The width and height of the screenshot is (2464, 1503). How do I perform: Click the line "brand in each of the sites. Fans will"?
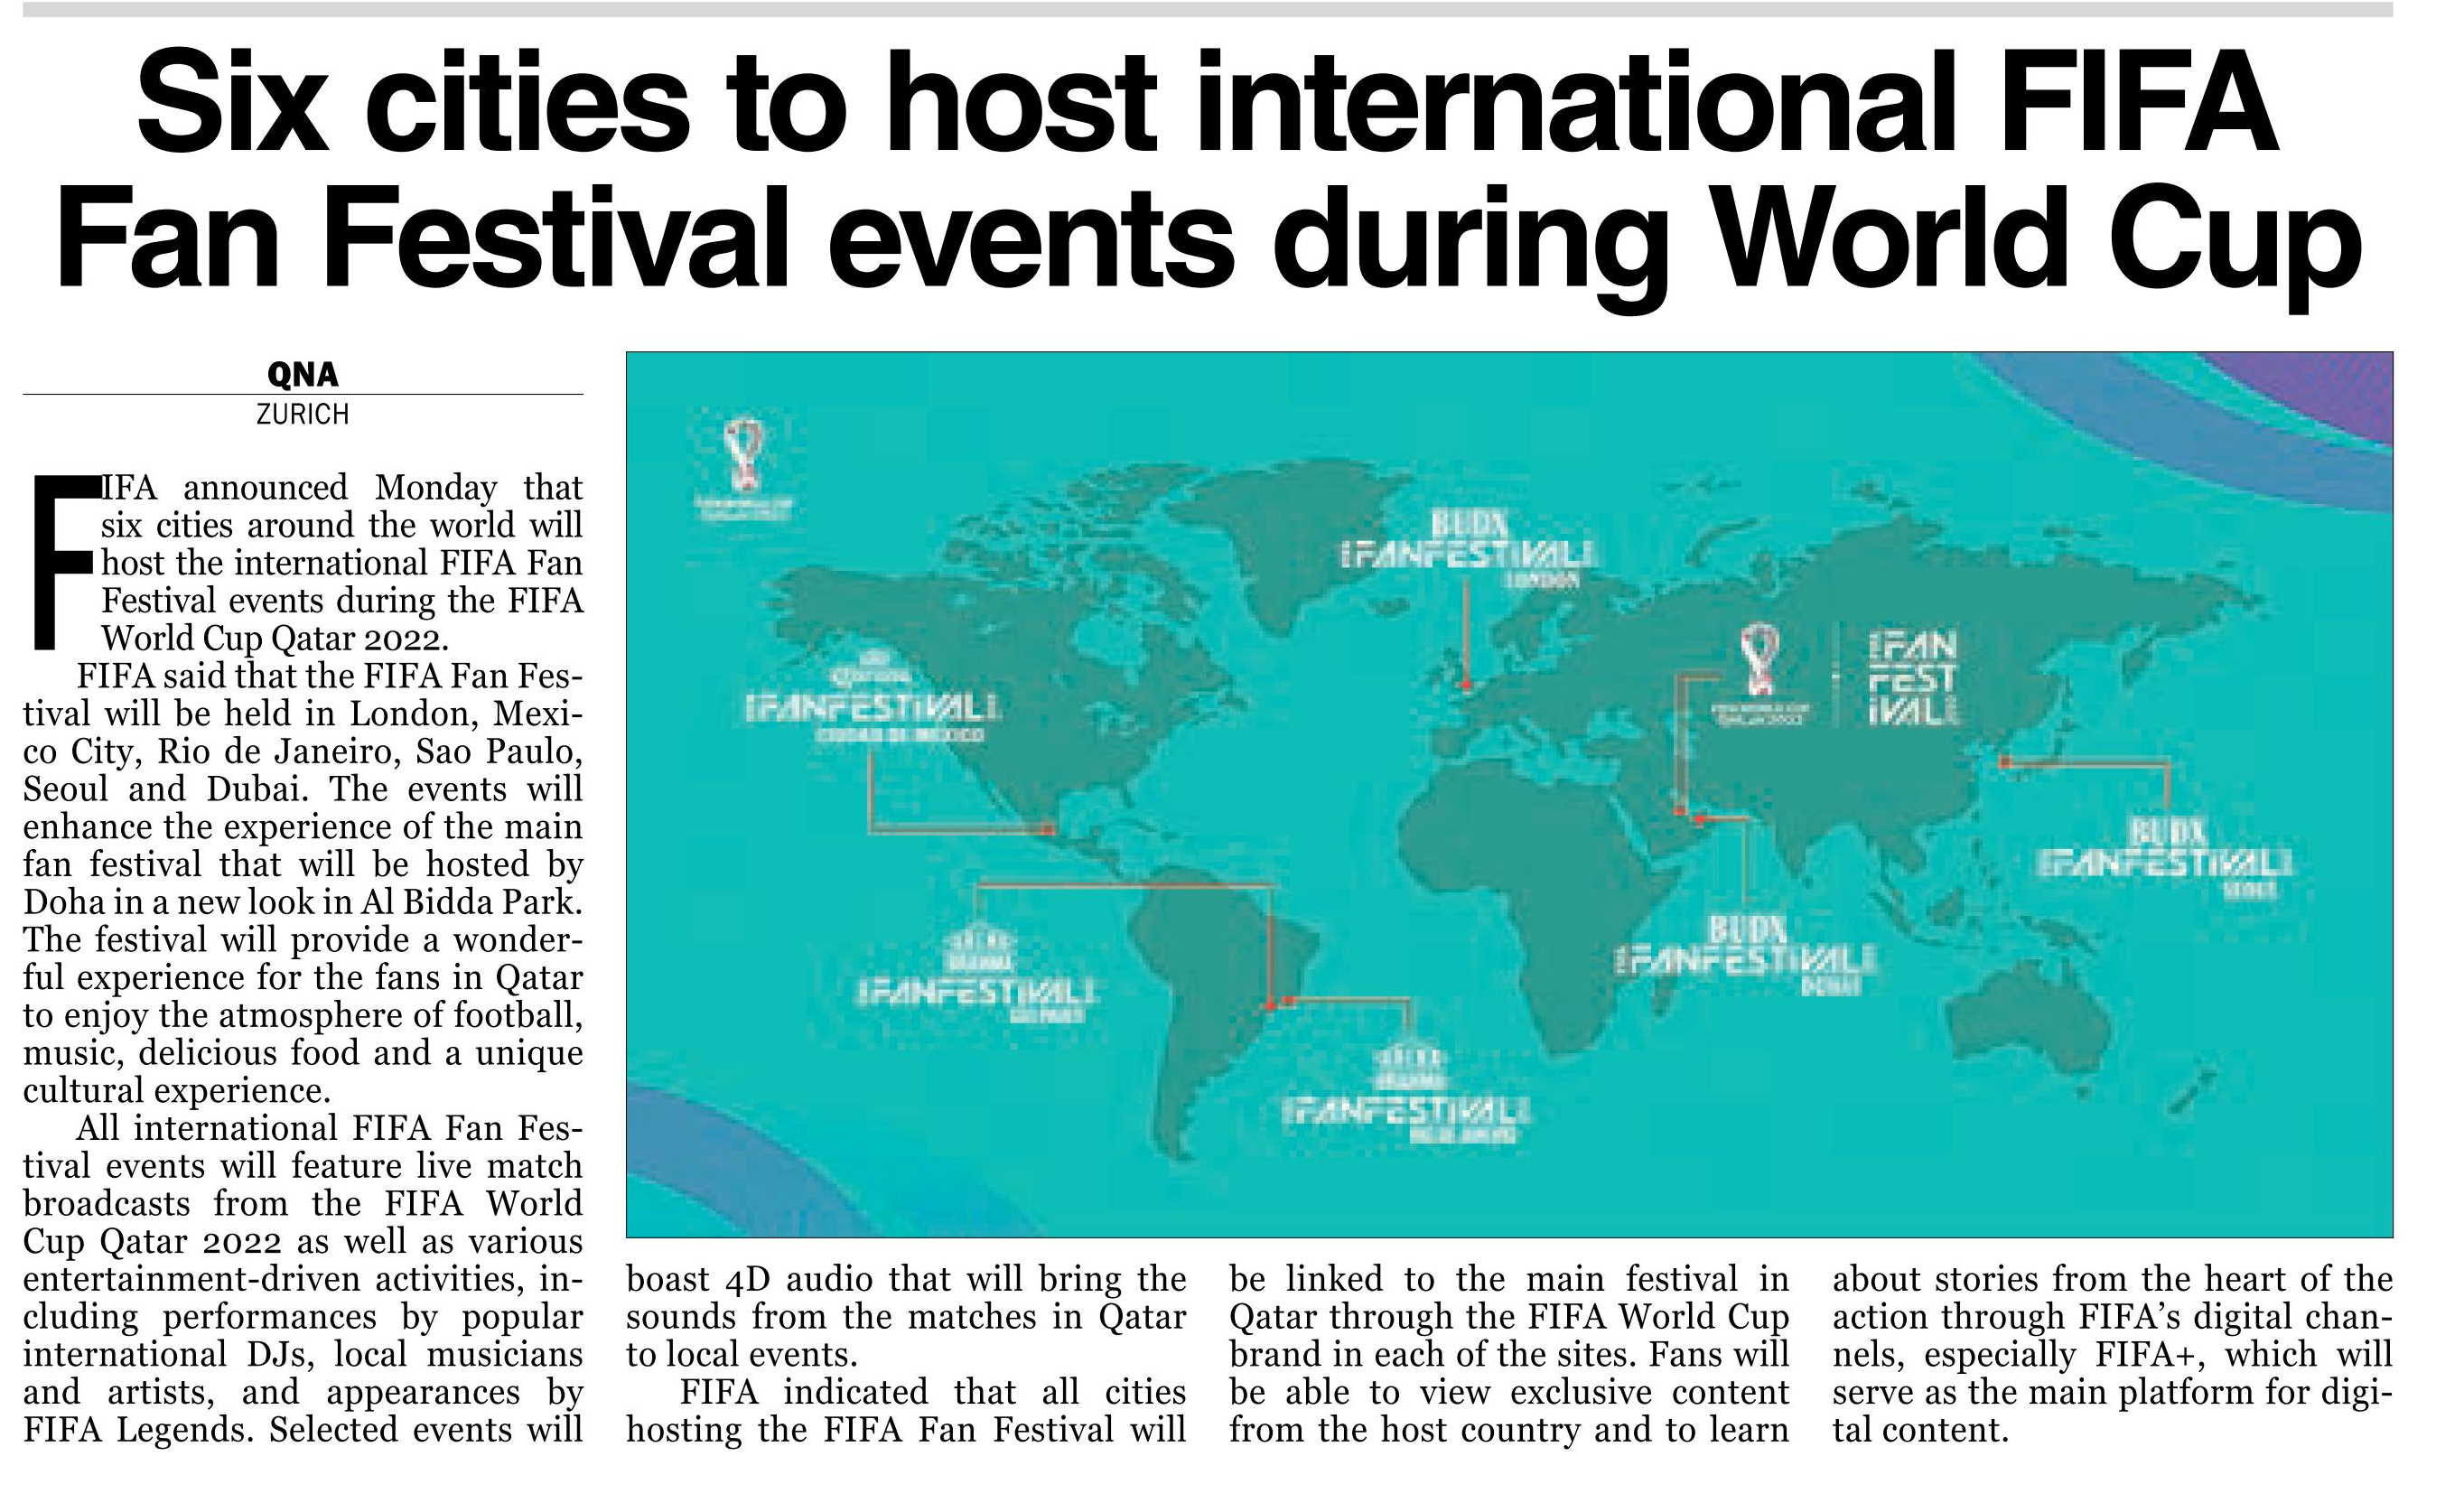tap(1509, 1354)
